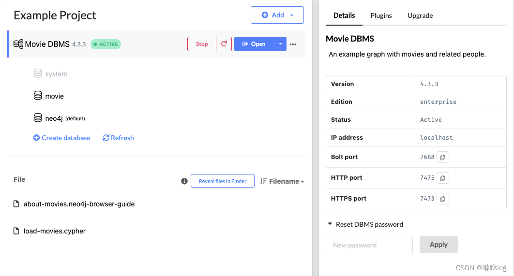The image size is (514, 276).
Task: Switch to the Upgrade tab
Action: pos(420,15)
